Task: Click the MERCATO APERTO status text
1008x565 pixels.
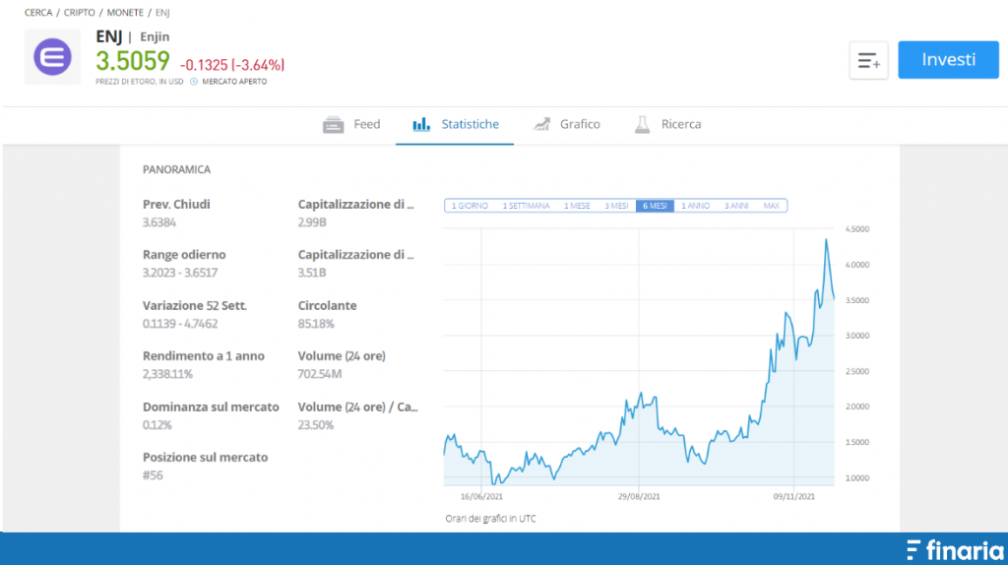Action: coord(234,82)
